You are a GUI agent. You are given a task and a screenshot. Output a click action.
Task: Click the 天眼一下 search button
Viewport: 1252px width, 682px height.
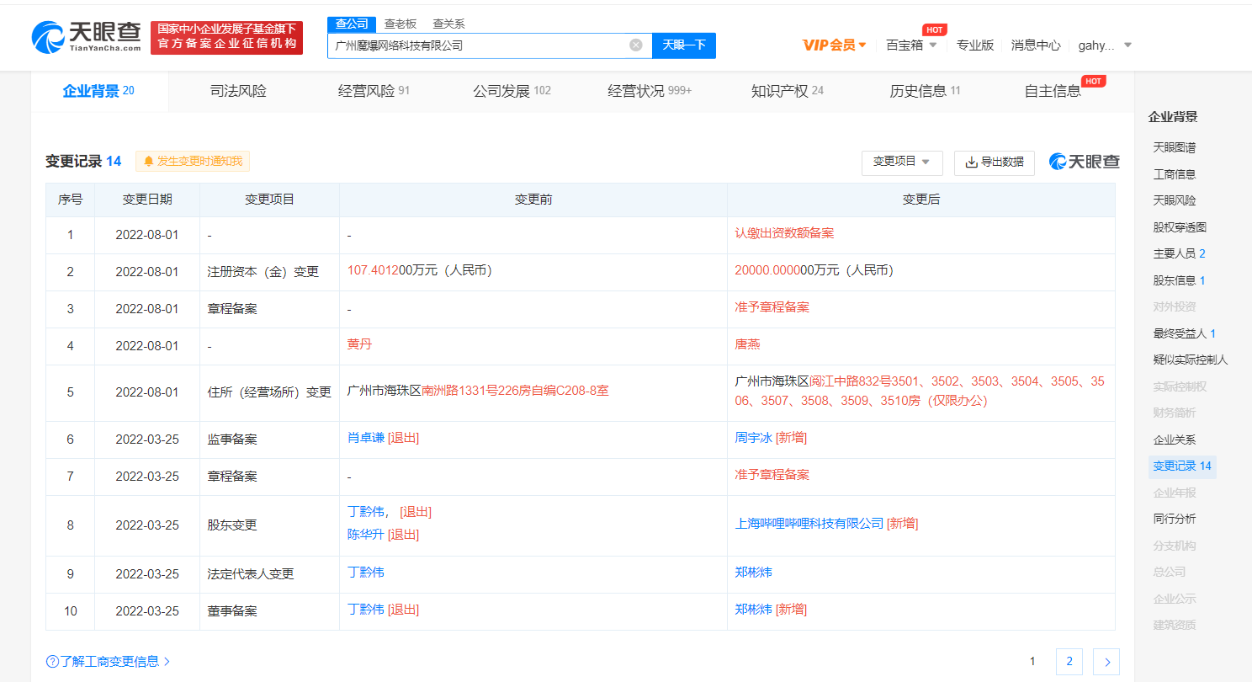pos(684,45)
